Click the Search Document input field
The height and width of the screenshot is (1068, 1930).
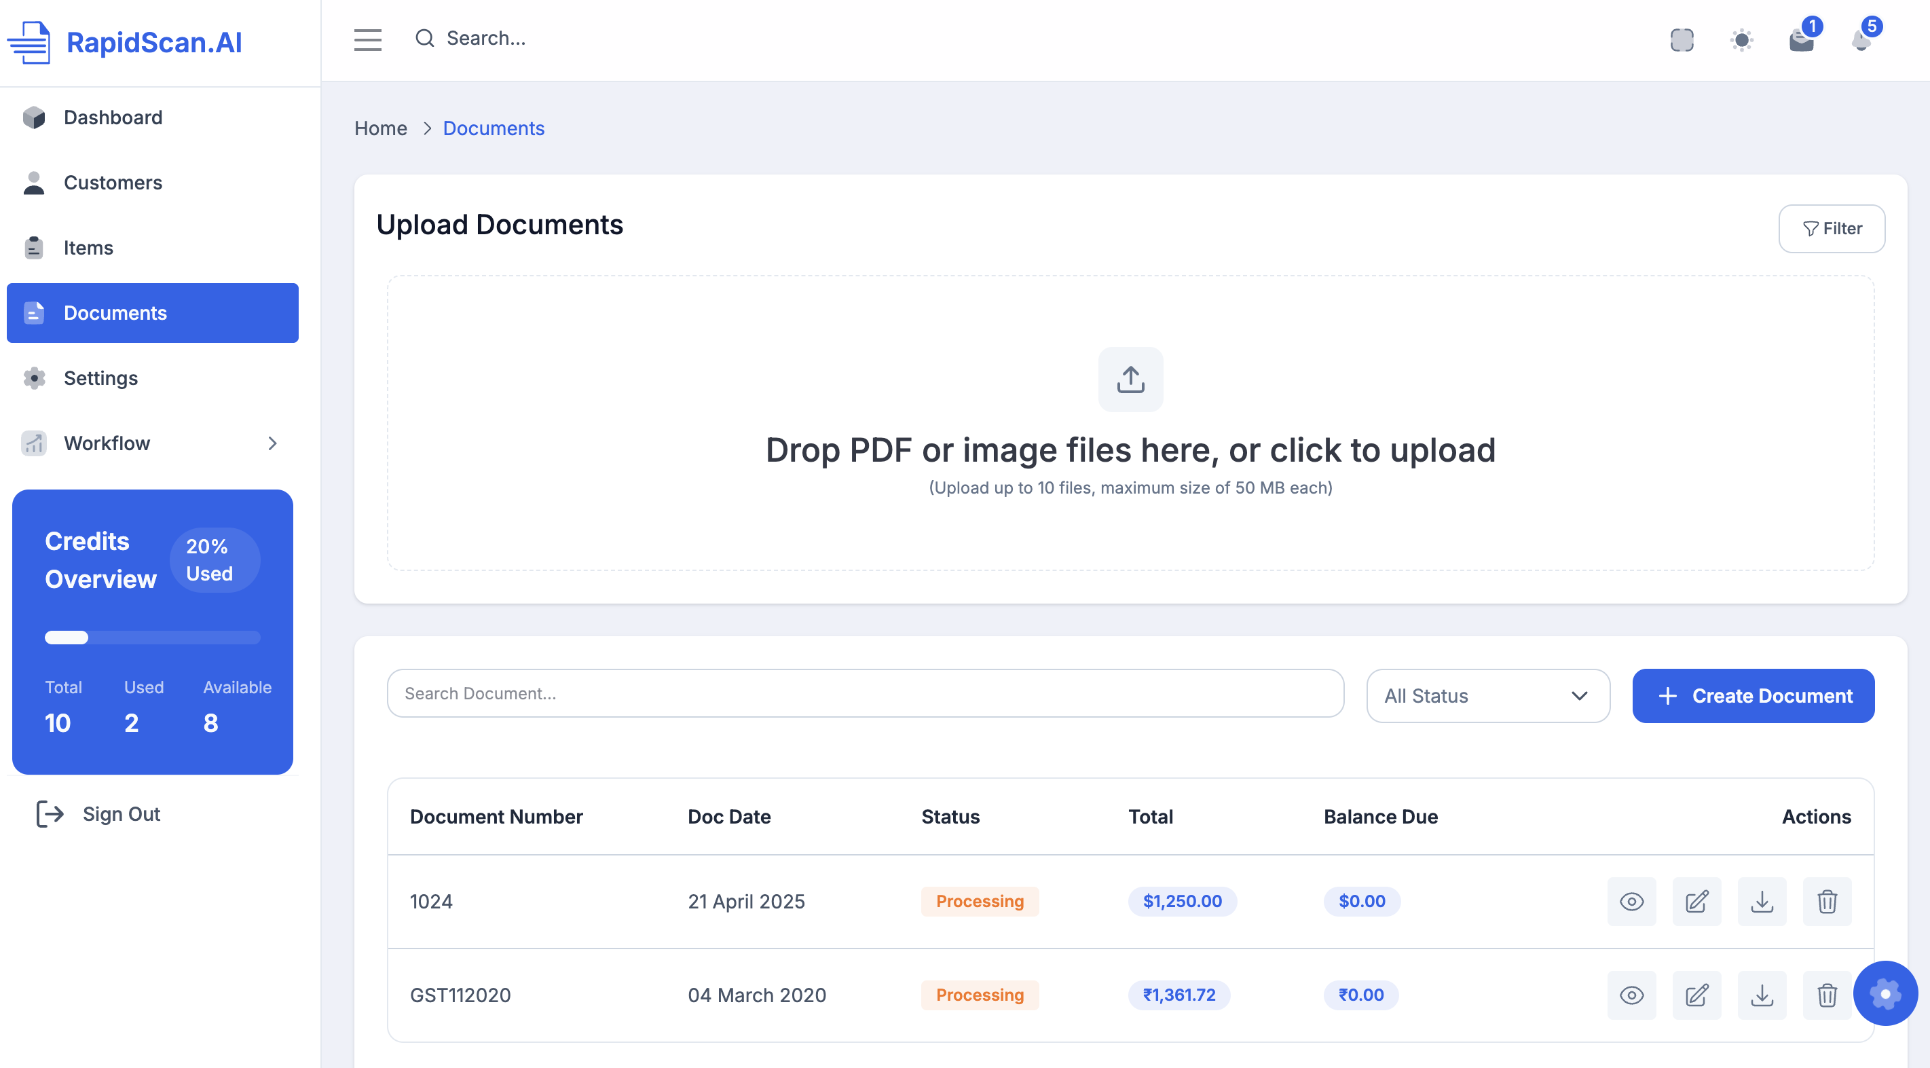coord(865,693)
